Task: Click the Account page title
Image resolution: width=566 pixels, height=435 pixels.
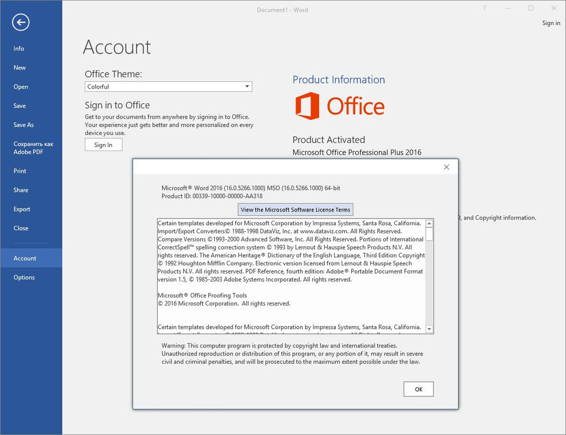Action: point(117,47)
